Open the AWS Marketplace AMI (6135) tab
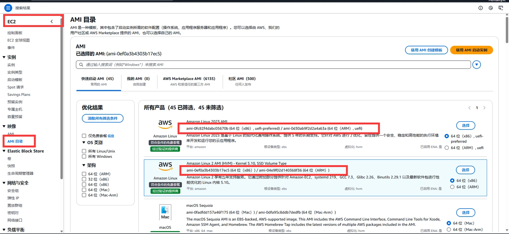The image size is (509, 234). coord(189,81)
